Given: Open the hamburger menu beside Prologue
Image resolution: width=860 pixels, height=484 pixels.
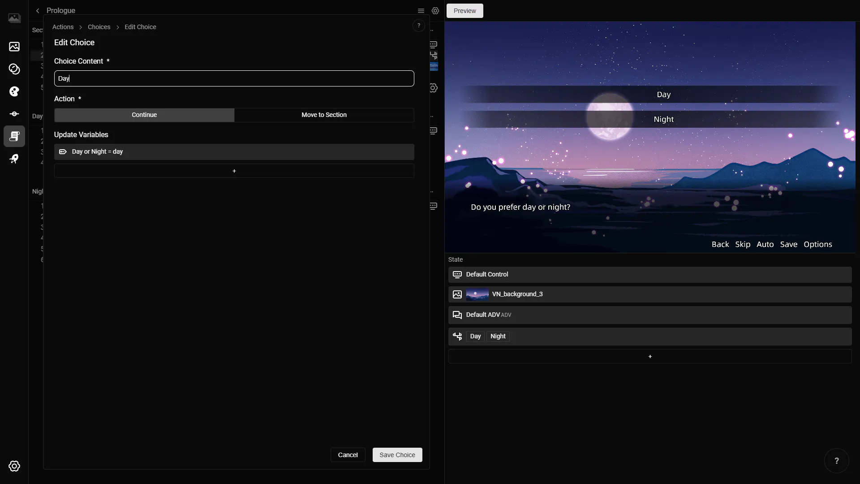Looking at the screenshot, I should point(421,11).
